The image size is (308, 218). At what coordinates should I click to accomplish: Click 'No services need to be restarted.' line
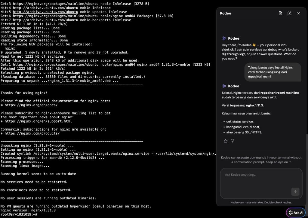pos(34,182)
